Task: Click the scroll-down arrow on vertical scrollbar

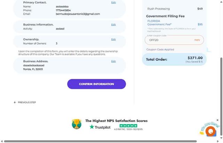Action: pyautogui.click(x=221, y=138)
